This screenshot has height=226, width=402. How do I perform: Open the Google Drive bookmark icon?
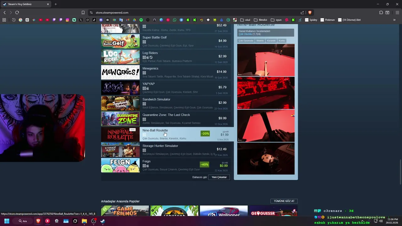click(x=134, y=20)
